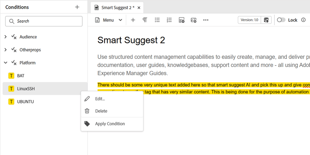The height and width of the screenshot is (155, 310).
Task: Expand the Audience condition group
Action: 5,37
